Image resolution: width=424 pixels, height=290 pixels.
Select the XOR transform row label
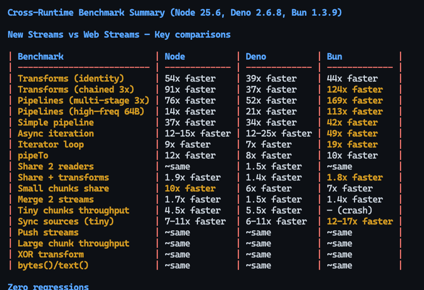pyautogui.click(x=51, y=254)
